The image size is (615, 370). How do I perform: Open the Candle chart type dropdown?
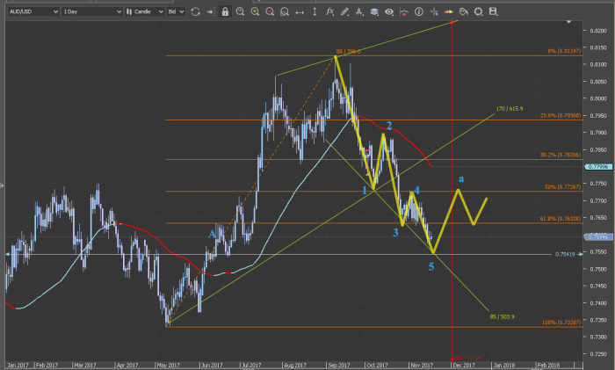coord(144,12)
